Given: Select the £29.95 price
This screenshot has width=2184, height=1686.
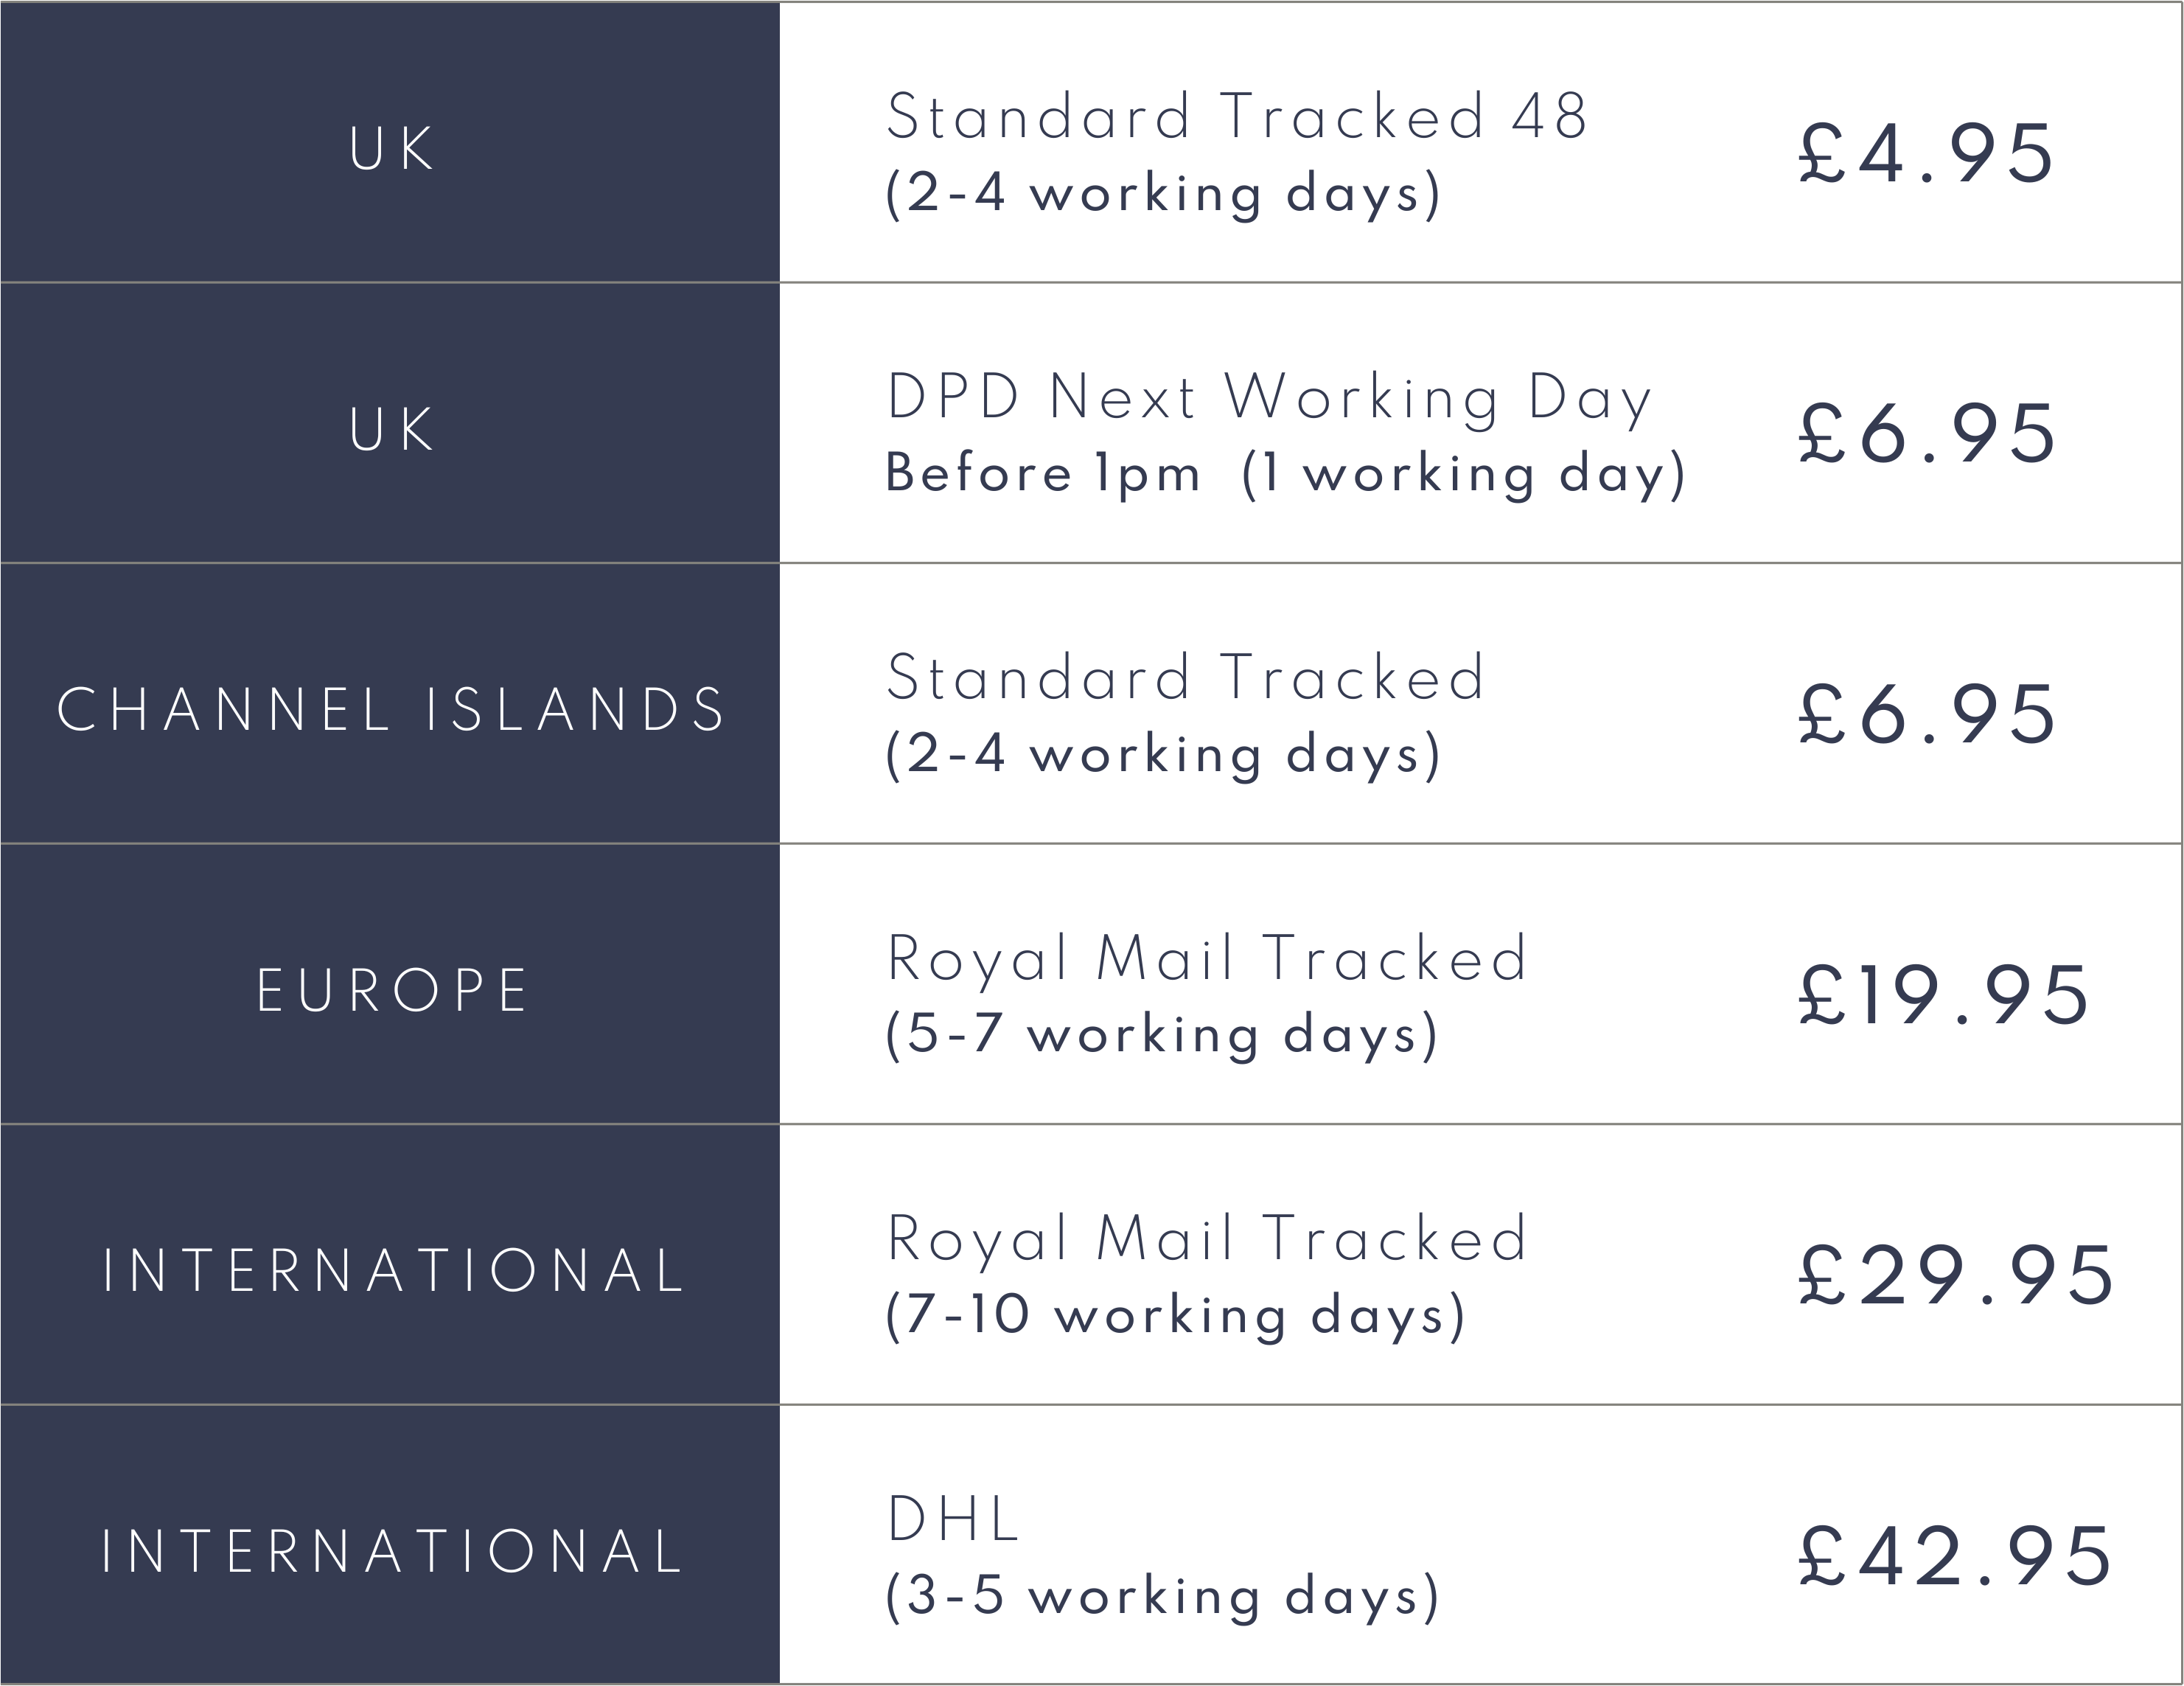Looking at the screenshot, I should click(x=1955, y=1276).
